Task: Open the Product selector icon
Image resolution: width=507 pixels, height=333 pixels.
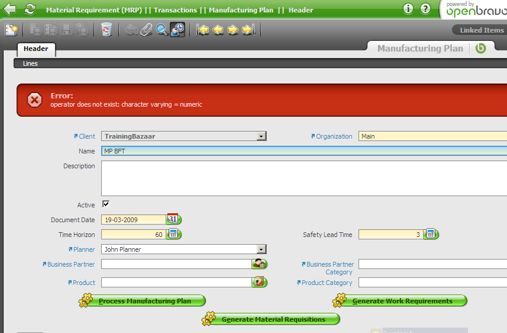Action: [258, 283]
